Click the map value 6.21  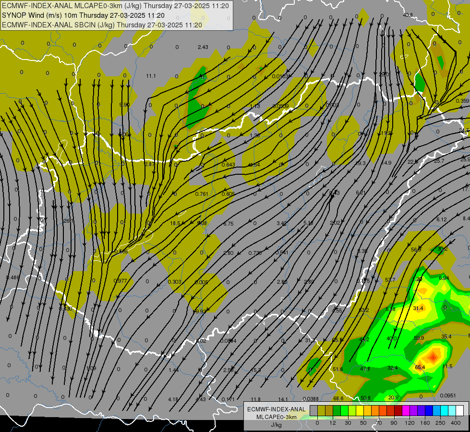click(361, 192)
